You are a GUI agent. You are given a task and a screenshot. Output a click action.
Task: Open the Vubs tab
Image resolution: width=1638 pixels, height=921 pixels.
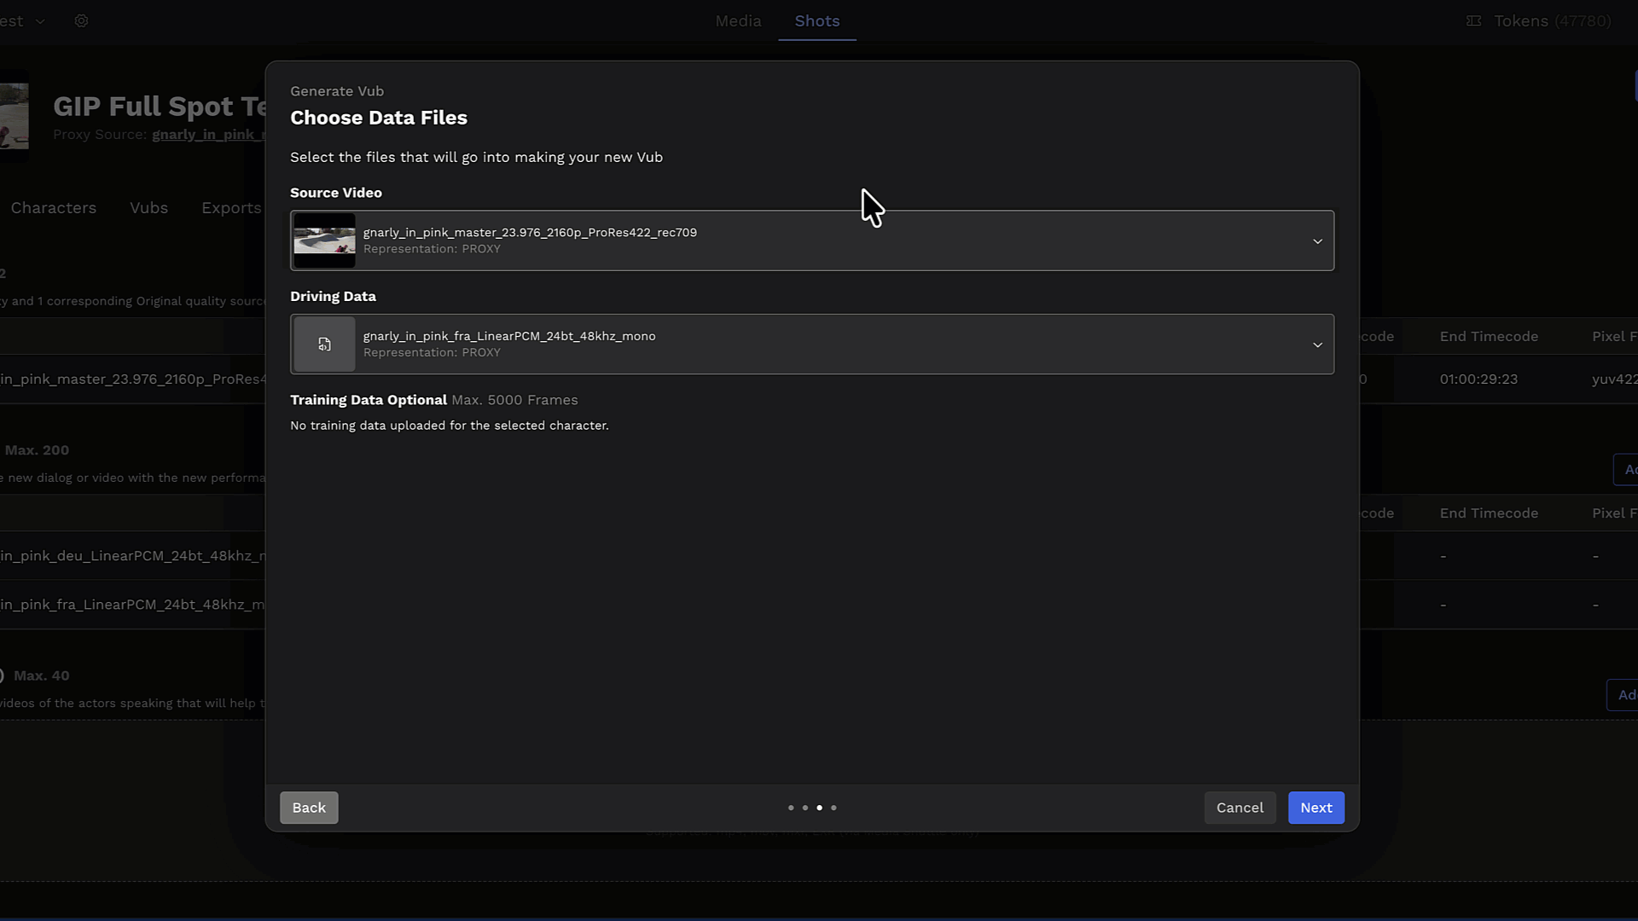click(148, 207)
